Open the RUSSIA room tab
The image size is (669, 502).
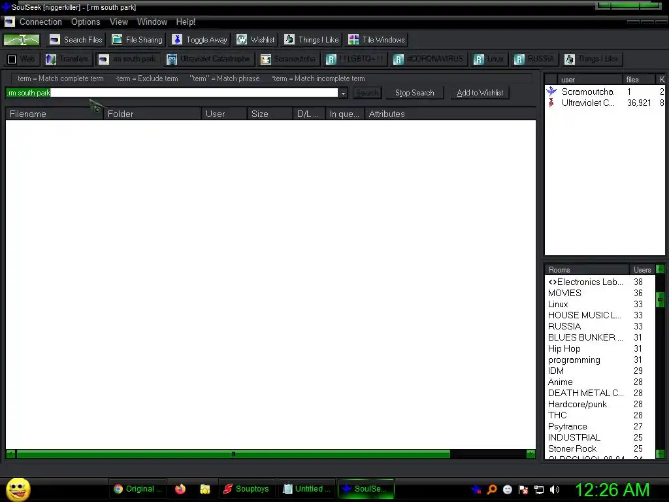tap(534, 59)
